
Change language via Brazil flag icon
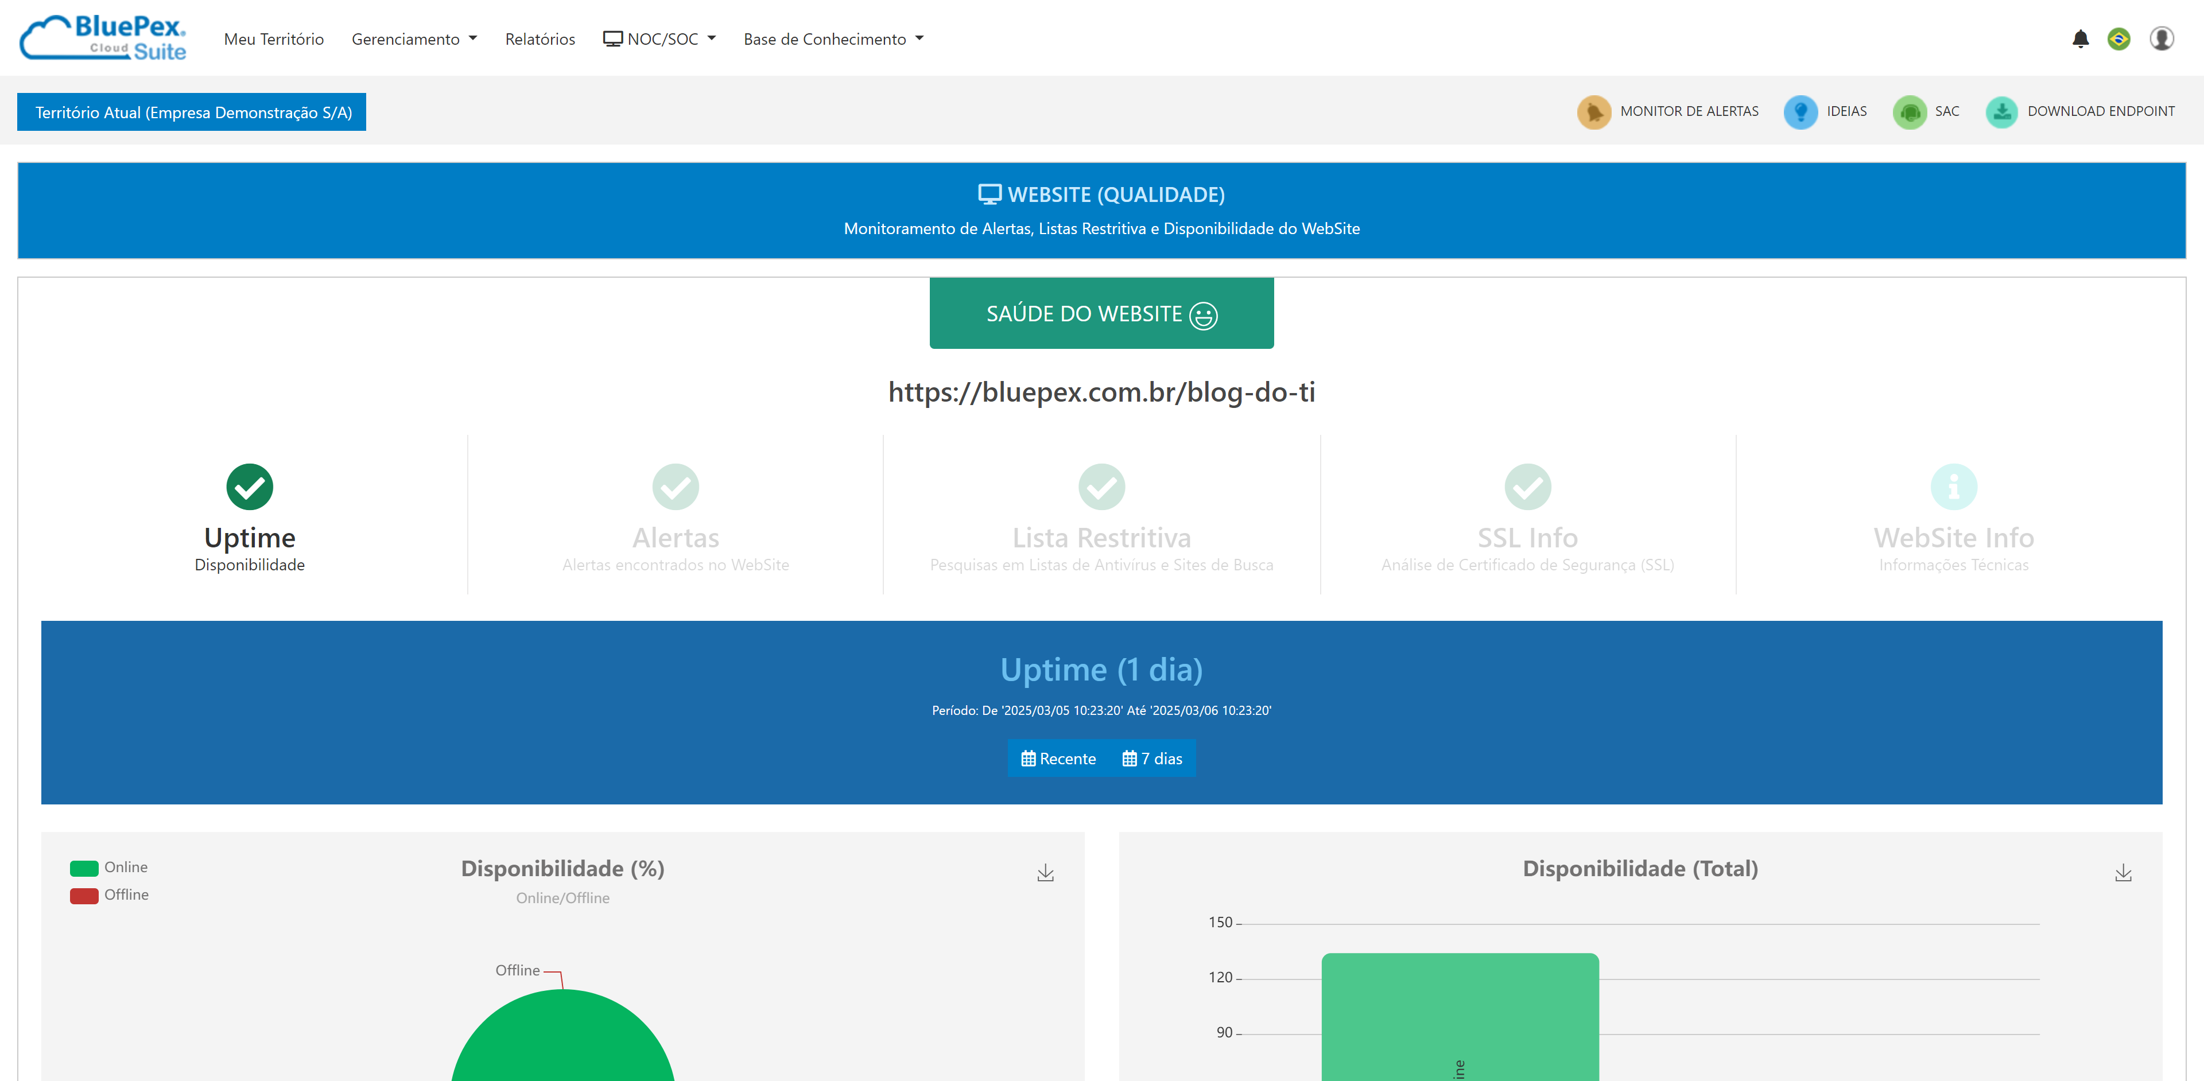tap(2118, 38)
